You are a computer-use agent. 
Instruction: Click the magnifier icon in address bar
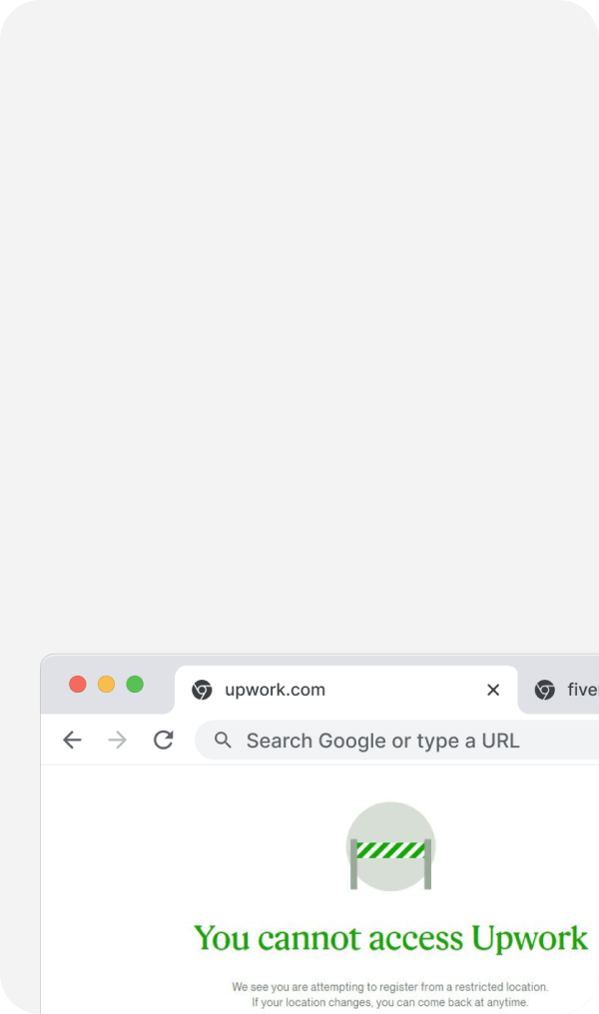[224, 741]
